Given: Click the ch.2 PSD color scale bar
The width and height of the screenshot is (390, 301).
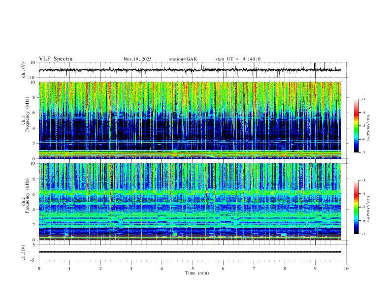Looking at the screenshot, I should coord(357,207).
